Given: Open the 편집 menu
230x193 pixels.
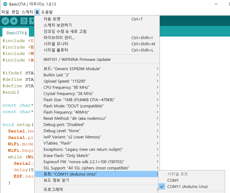Looking at the screenshot, I should tap(15, 12).
